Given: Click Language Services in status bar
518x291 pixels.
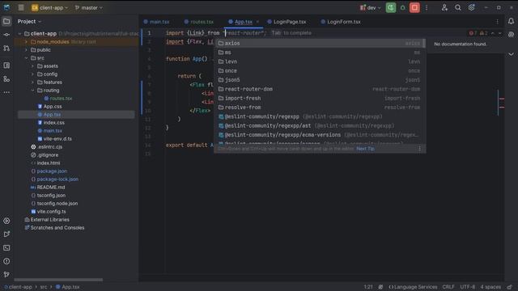Looking at the screenshot, I should (413, 287).
